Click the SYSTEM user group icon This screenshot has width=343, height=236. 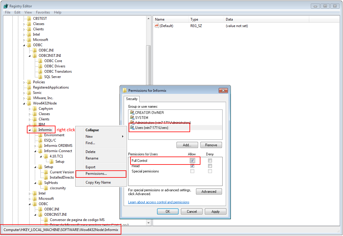coord(132,118)
